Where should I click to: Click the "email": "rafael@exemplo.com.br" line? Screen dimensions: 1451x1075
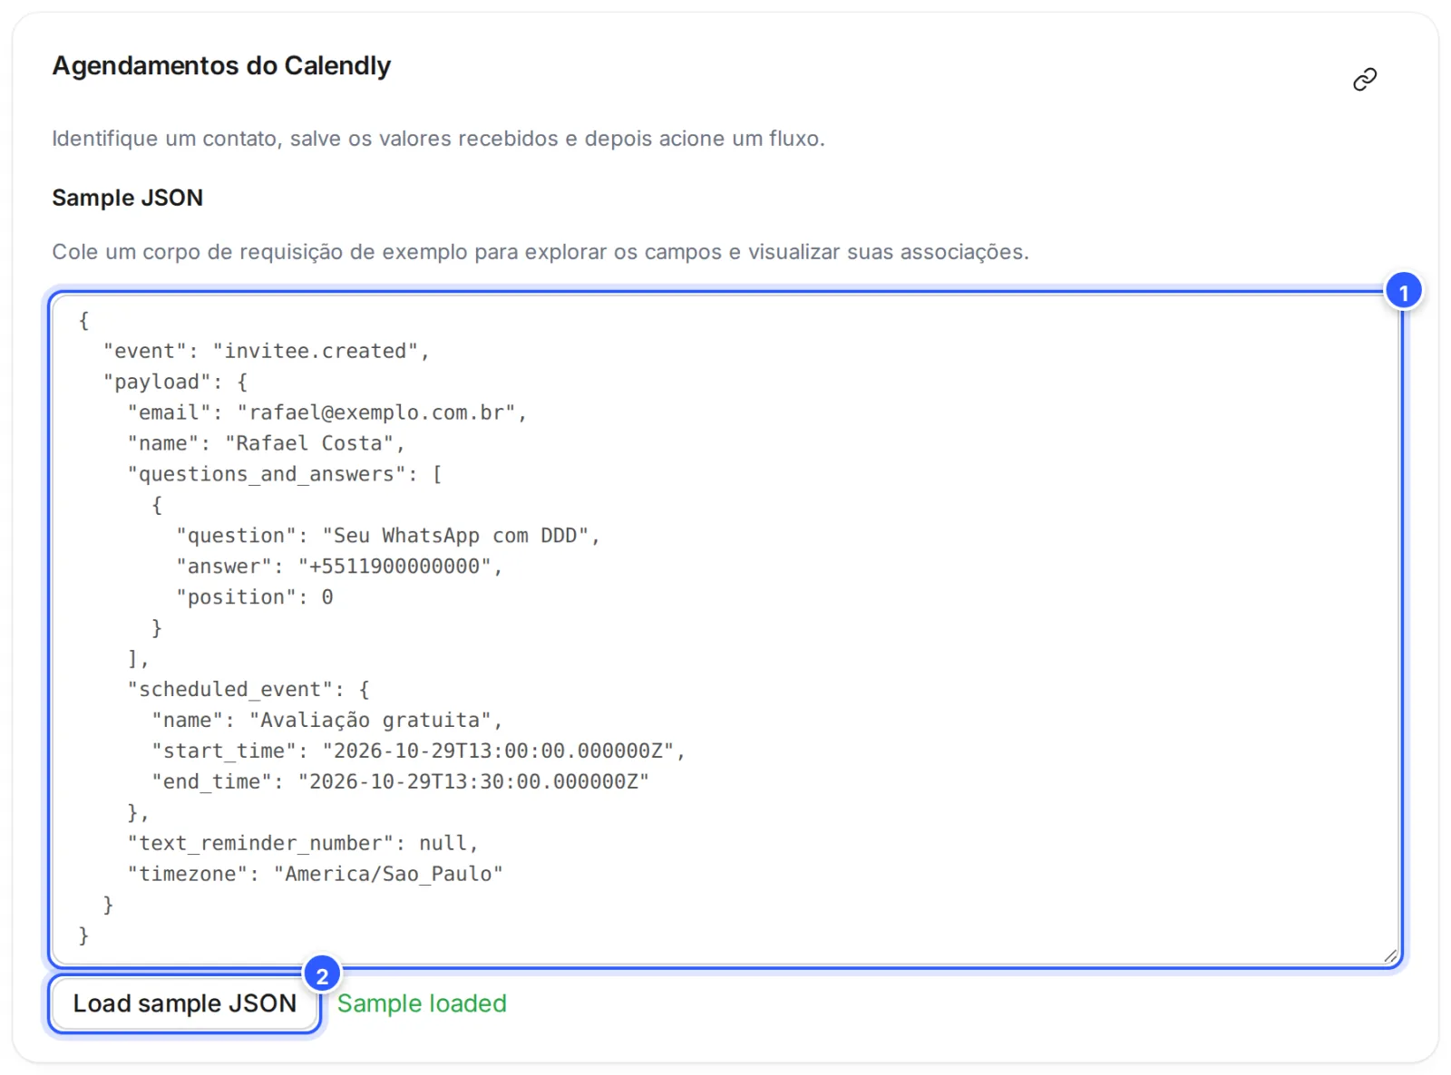[x=327, y=412]
